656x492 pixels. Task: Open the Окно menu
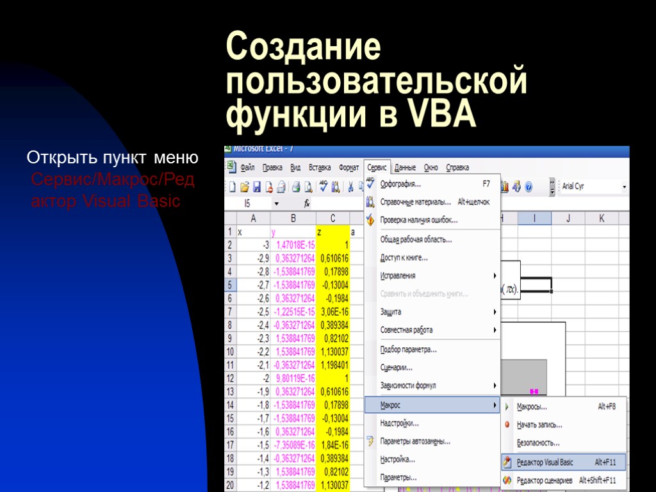click(x=431, y=167)
